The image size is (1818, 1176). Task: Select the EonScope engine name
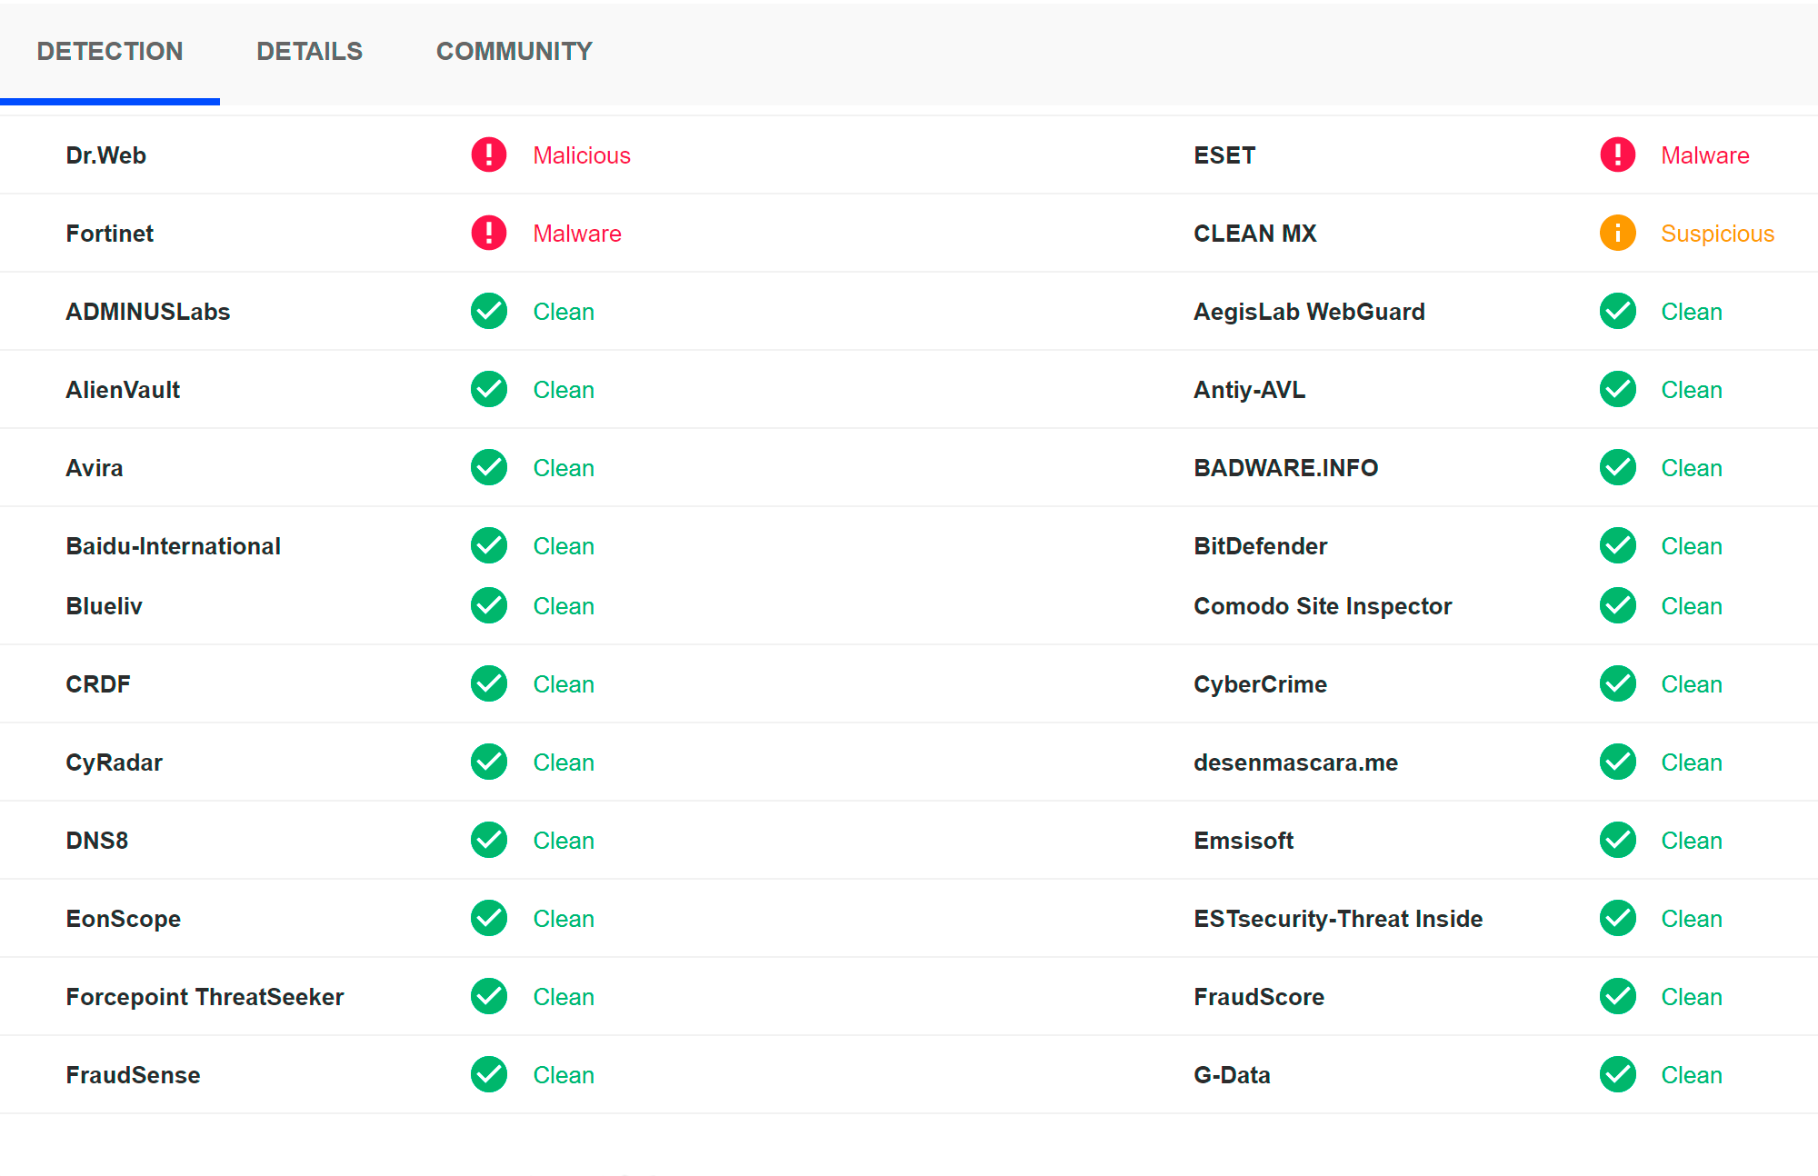[x=123, y=919]
